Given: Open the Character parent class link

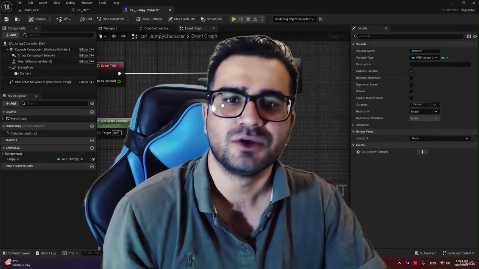Looking at the screenshot, I should tap(468, 10).
